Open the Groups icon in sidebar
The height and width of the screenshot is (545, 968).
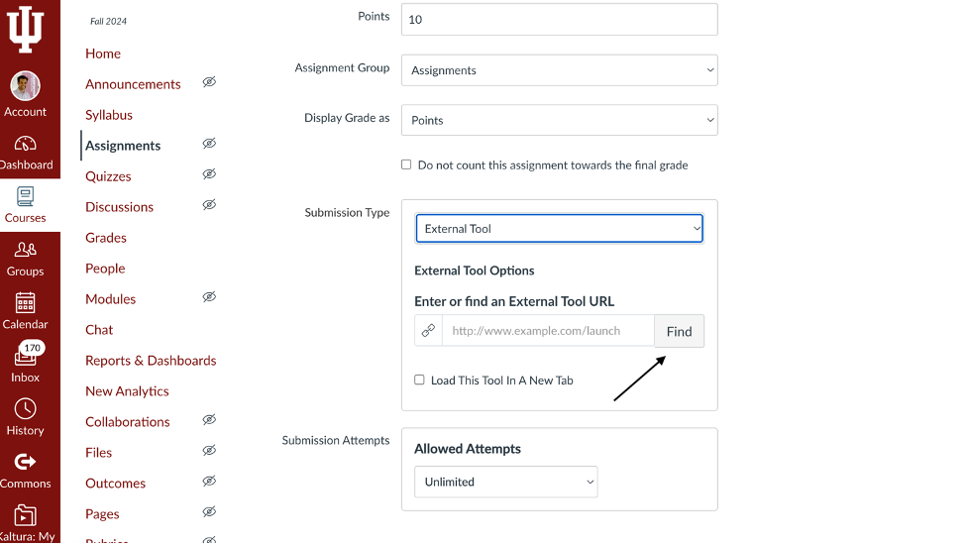point(26,251)
